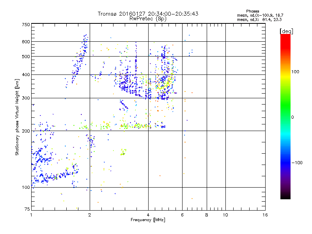Click the x-axis tick label '6'
This screenshot has height=234, width=312.
[182, 215]
